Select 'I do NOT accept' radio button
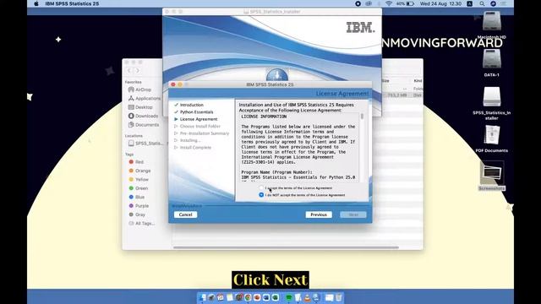This screenshot has height=304, width=541. 261,195
